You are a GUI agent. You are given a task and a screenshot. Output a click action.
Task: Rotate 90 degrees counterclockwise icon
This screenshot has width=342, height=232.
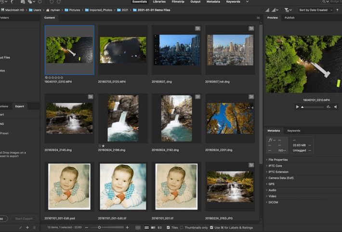pyautogui.click(x=52, y=1)
